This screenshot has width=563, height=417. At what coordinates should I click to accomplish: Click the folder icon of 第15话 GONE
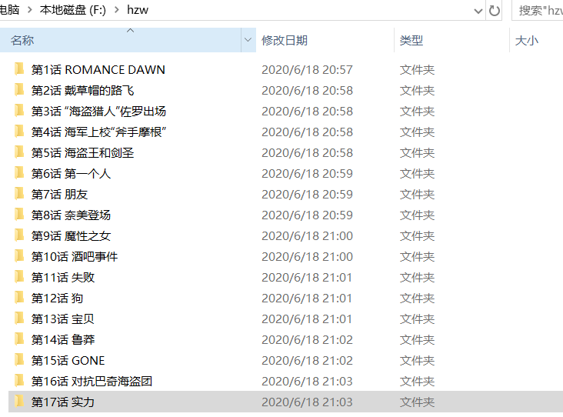[x=19, y=360]
